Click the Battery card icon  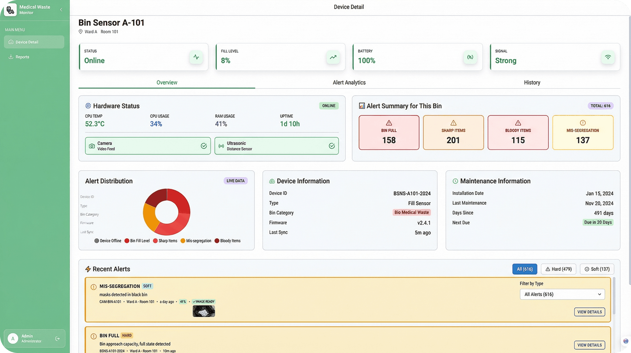pyautogui.click(x=470, y=57)
